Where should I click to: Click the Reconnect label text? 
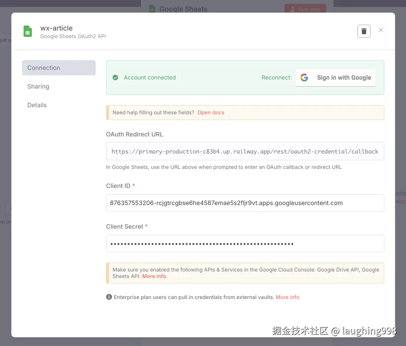[277, 77]
